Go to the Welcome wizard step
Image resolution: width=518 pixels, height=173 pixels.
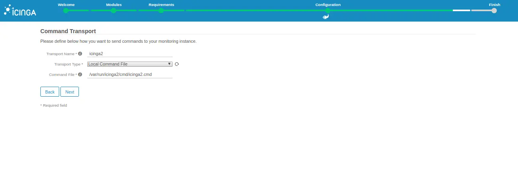click(66, 5)
